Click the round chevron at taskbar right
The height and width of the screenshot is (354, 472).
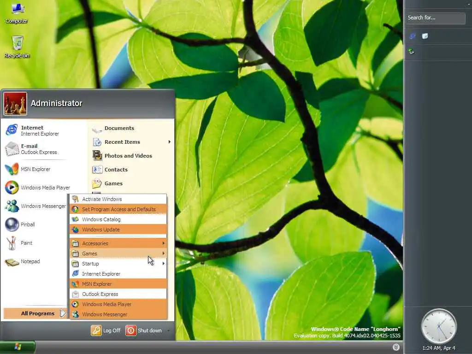[396, 347]
